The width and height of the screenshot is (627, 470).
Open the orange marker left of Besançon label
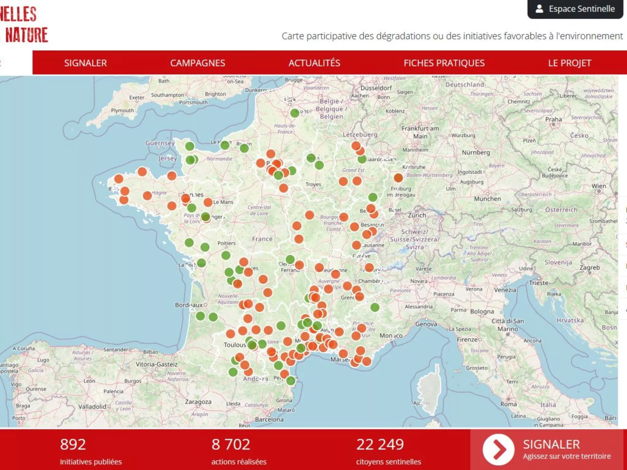click(355, 227)
